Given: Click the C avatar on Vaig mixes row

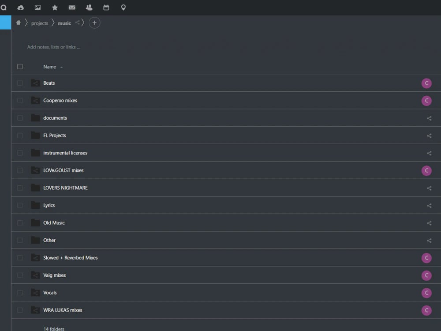Looking at the screenshot, I should pos(426,275).
